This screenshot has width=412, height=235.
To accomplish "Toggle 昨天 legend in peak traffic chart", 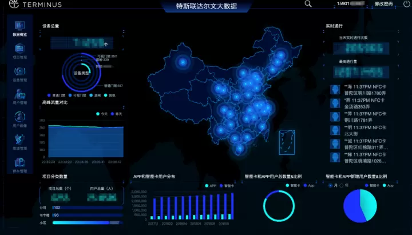I will tap(116, 114).
